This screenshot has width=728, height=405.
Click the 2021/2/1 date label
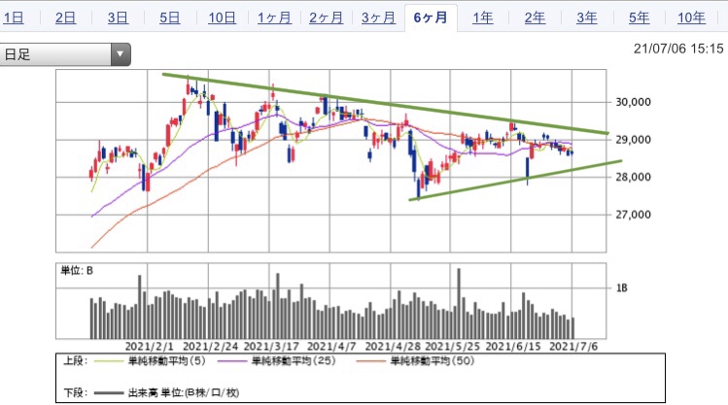(149, 347)
